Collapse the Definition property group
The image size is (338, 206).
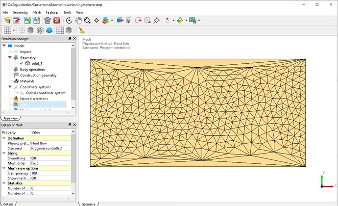[x=4, y=138]
